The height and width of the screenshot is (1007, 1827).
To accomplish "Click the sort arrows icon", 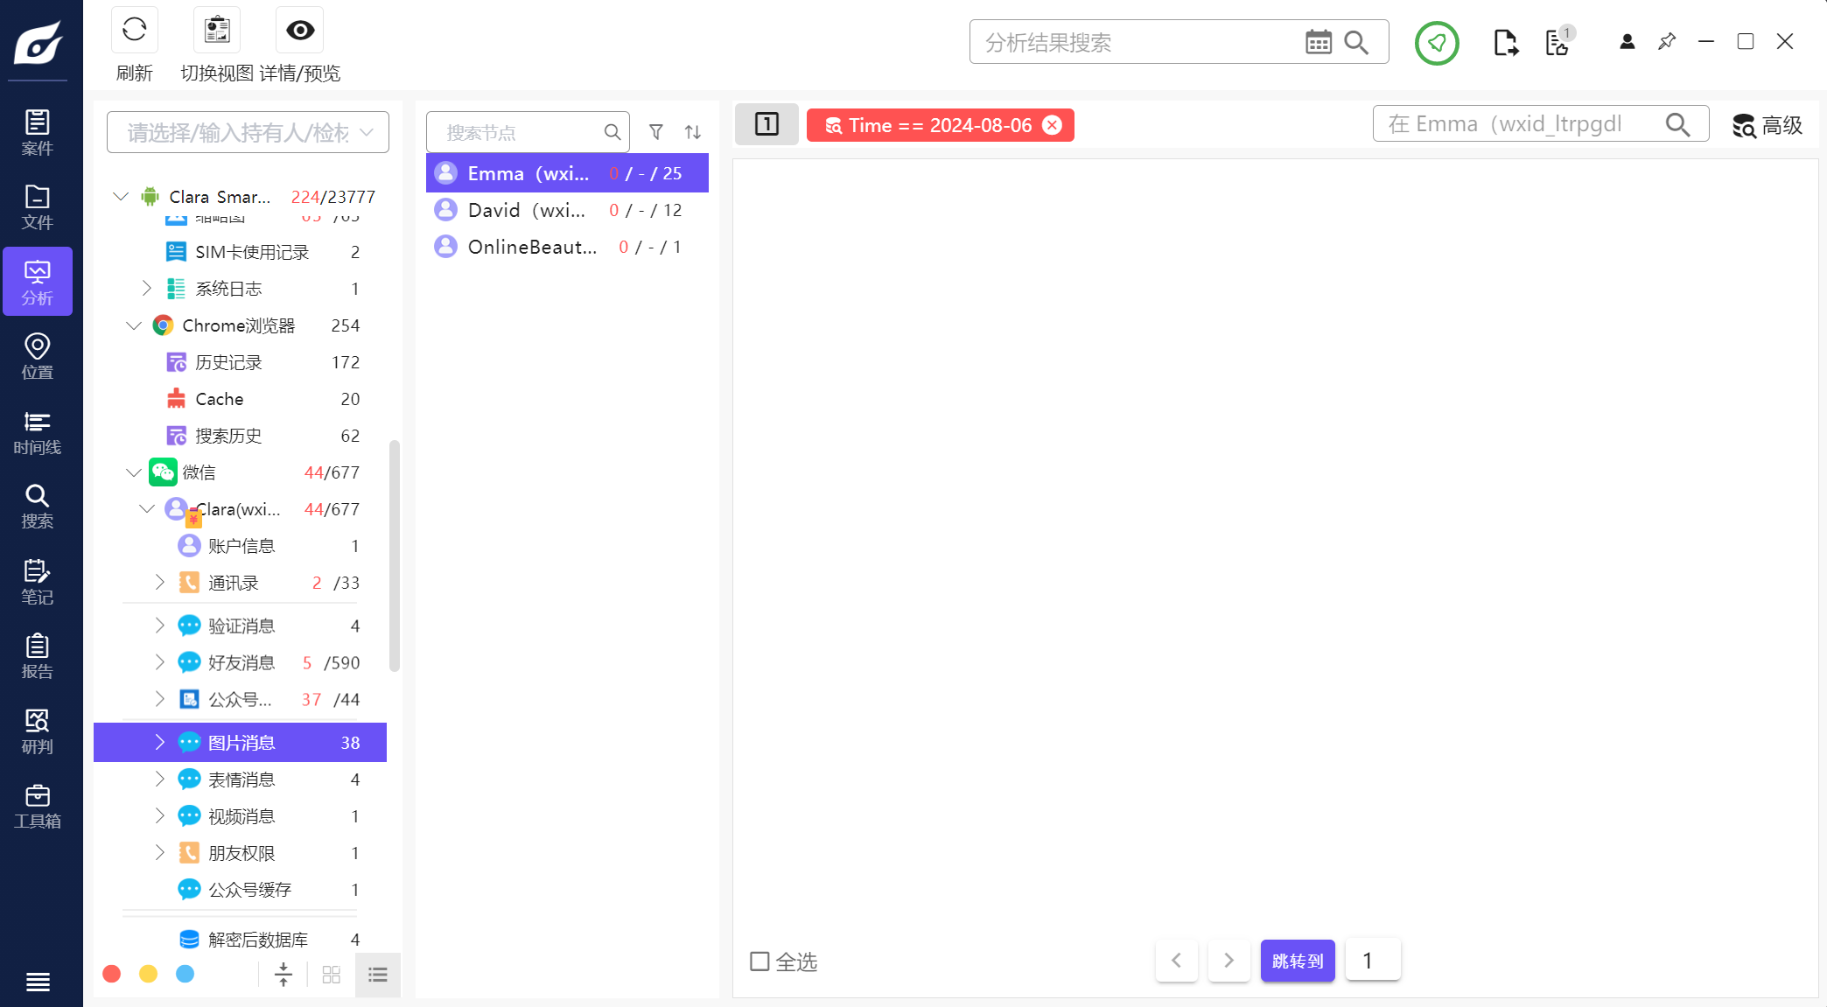I will coord(692,132).
